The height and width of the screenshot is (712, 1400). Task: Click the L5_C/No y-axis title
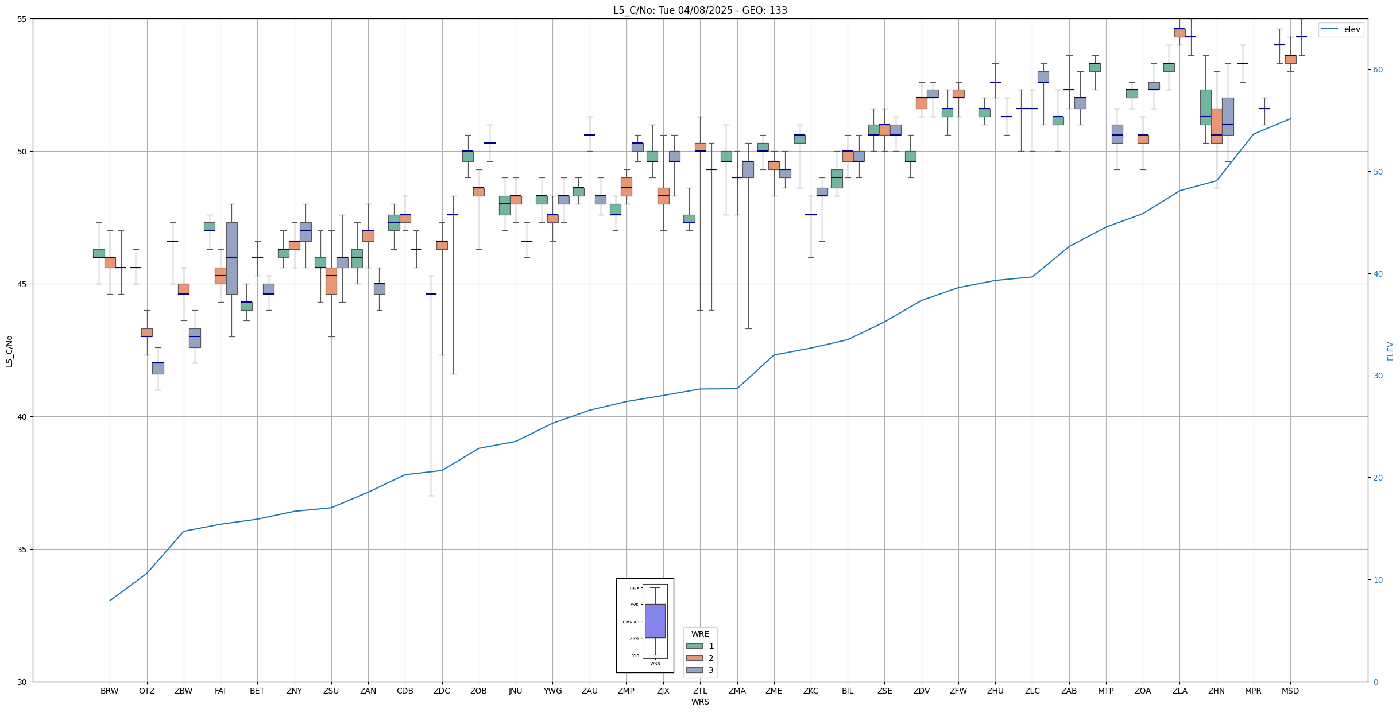pos(9,351)
